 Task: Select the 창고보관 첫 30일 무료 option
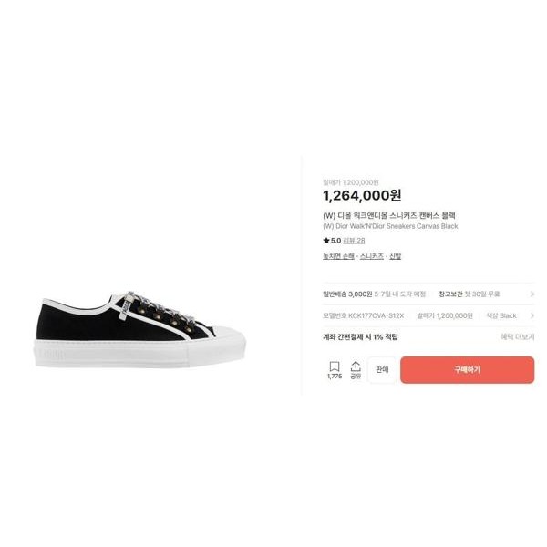(469, 294)
